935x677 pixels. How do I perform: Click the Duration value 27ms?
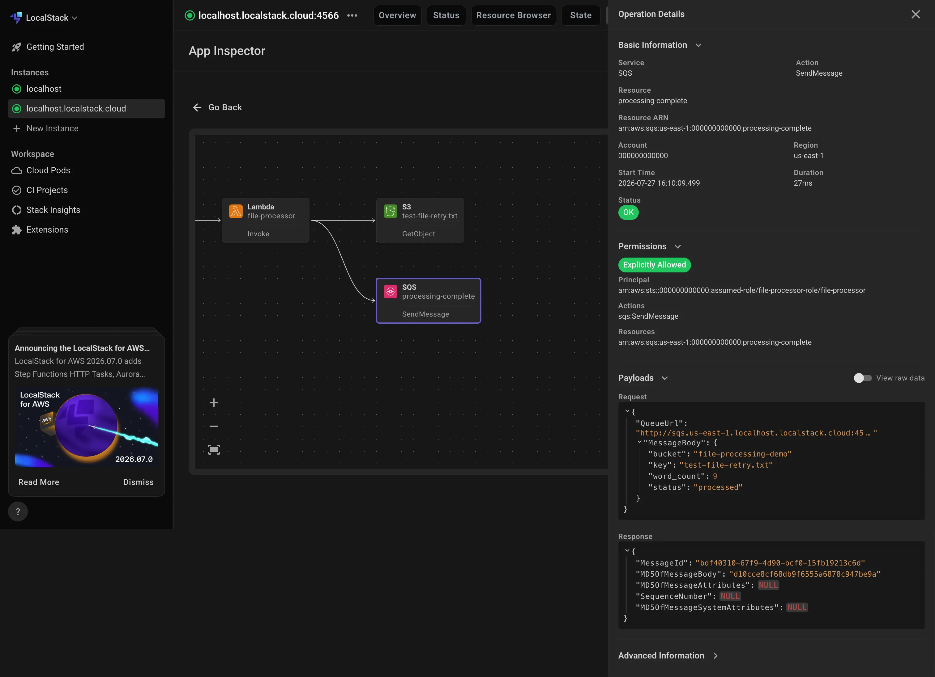pos(803,183)
